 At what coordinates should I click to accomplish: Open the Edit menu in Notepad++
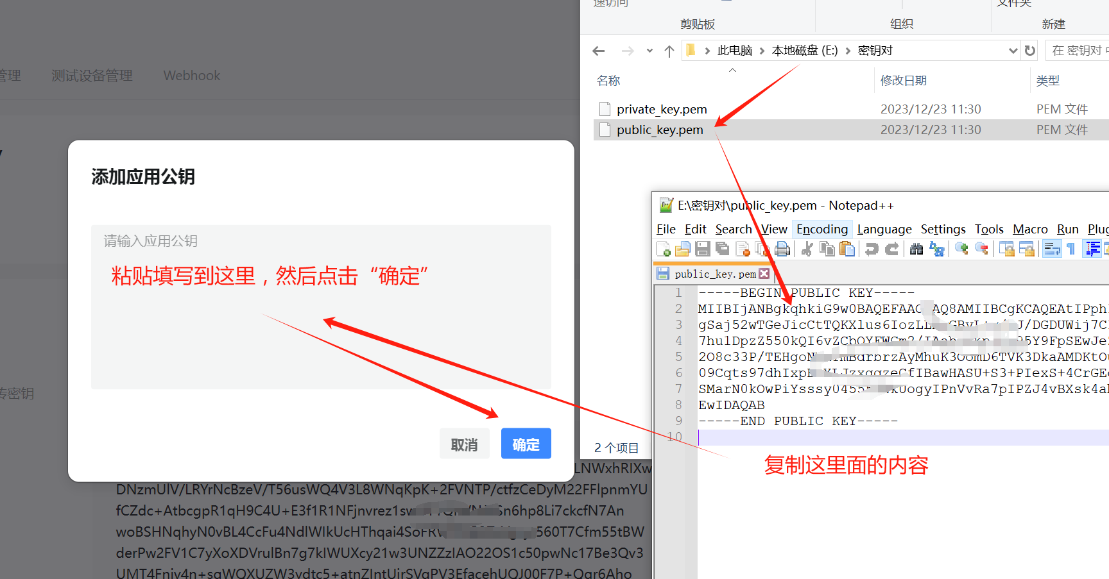(696, 230)
